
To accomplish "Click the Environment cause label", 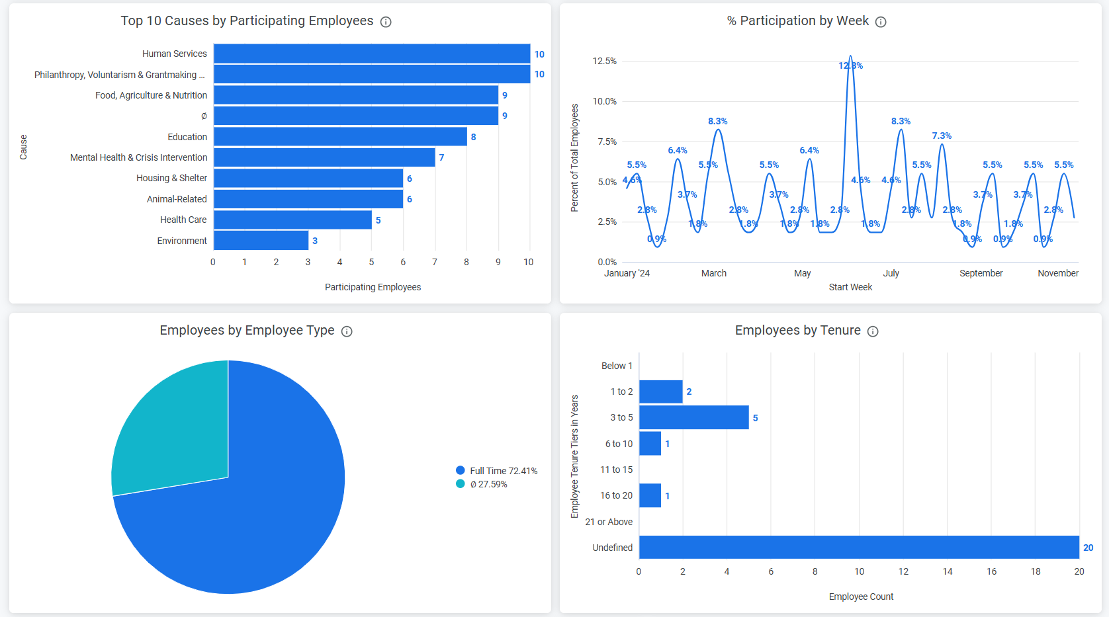I will pyautogui.click(x=182, y=241).
